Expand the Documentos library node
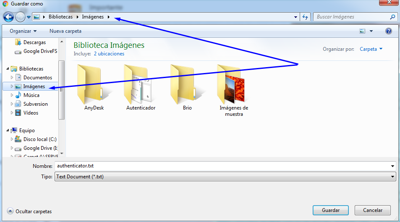This screenshot has height=222, width=400. 12,78
